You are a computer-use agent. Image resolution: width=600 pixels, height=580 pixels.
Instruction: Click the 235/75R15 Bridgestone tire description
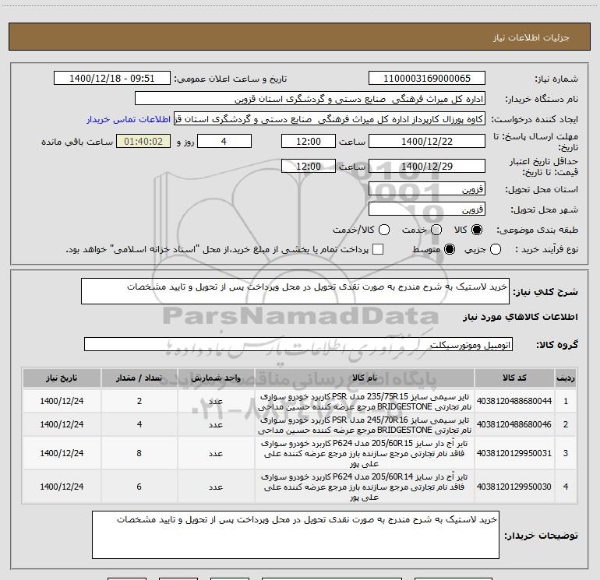[365, 402]
